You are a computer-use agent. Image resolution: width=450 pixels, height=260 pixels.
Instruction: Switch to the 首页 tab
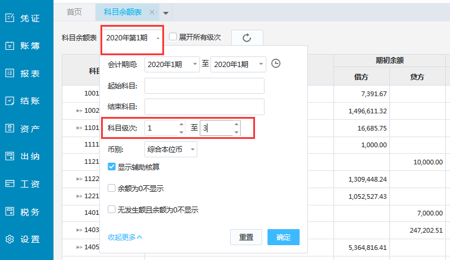point(74,12)
